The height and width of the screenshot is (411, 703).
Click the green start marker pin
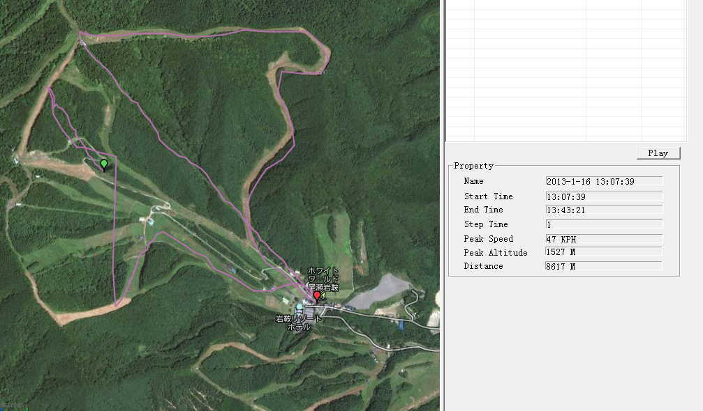(104, 164)
